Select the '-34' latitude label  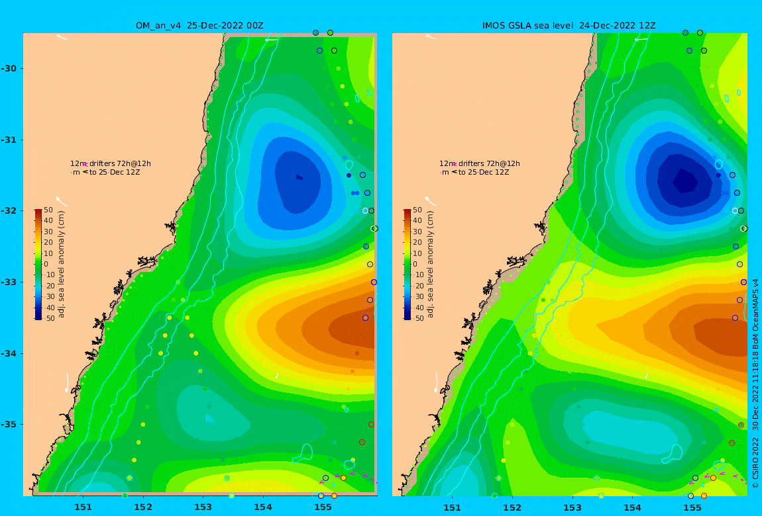[9, 353]
